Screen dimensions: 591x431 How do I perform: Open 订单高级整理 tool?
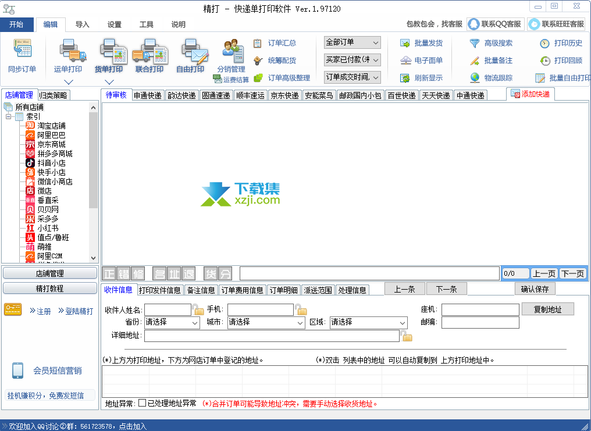pos(282,78)
